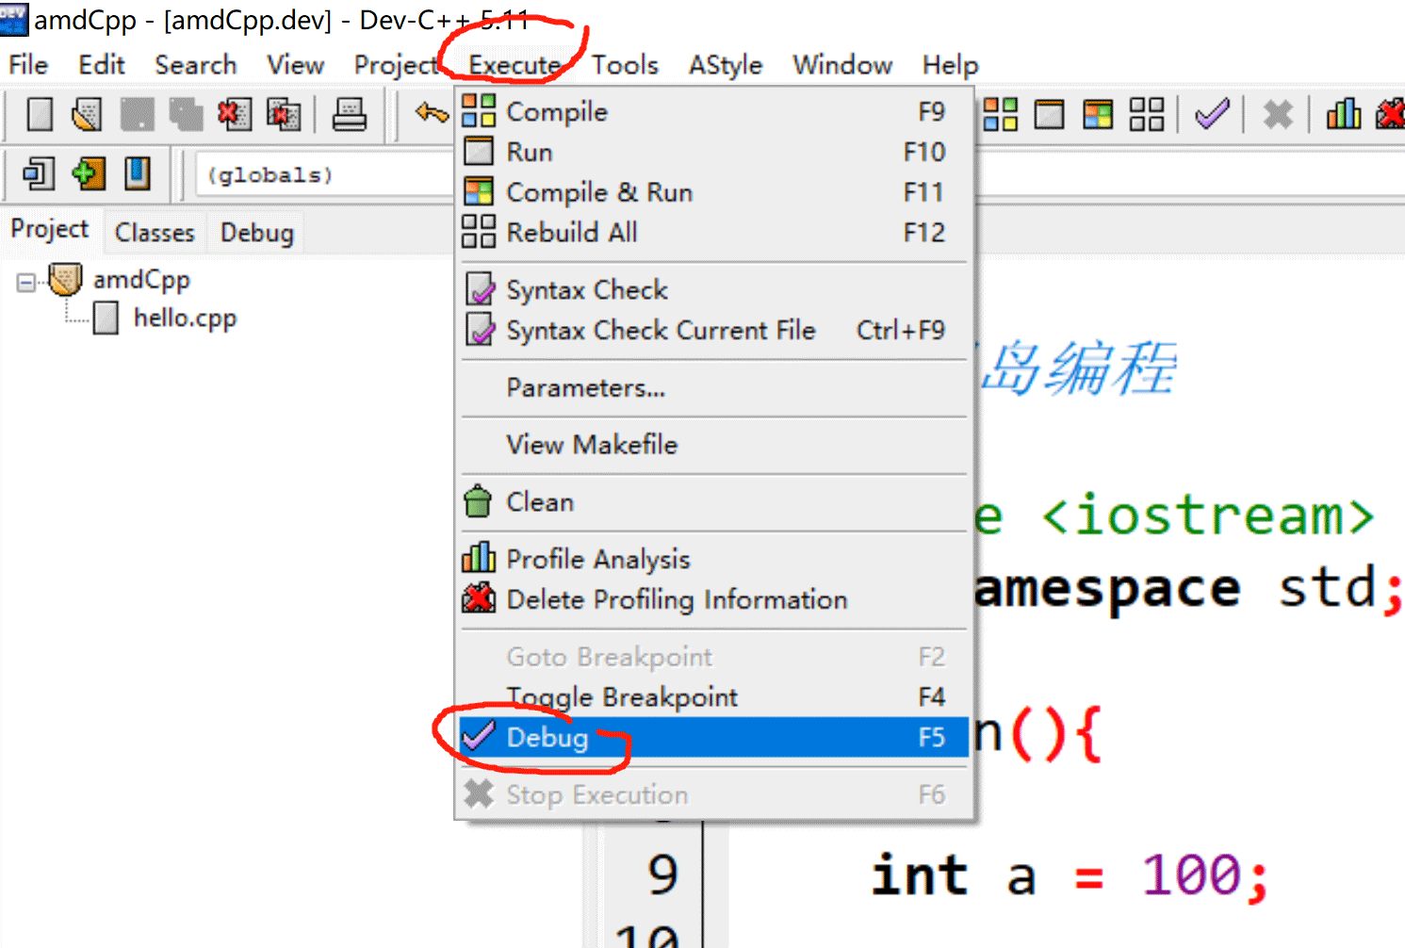
Task: Open the File menu
Action: [28, 65]
